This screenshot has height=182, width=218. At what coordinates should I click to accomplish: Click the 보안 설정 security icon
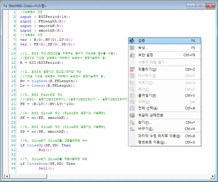click(132, 55)
